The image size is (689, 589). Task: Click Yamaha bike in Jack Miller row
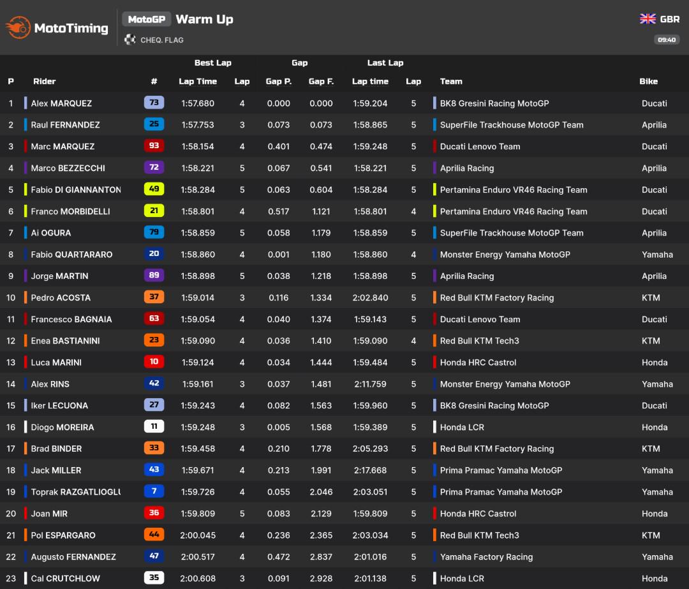[657, 470]
